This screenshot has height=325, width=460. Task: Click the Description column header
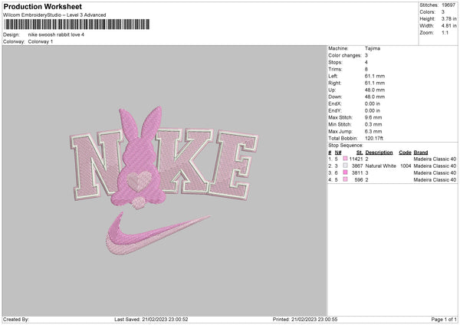tap(379, 153)
